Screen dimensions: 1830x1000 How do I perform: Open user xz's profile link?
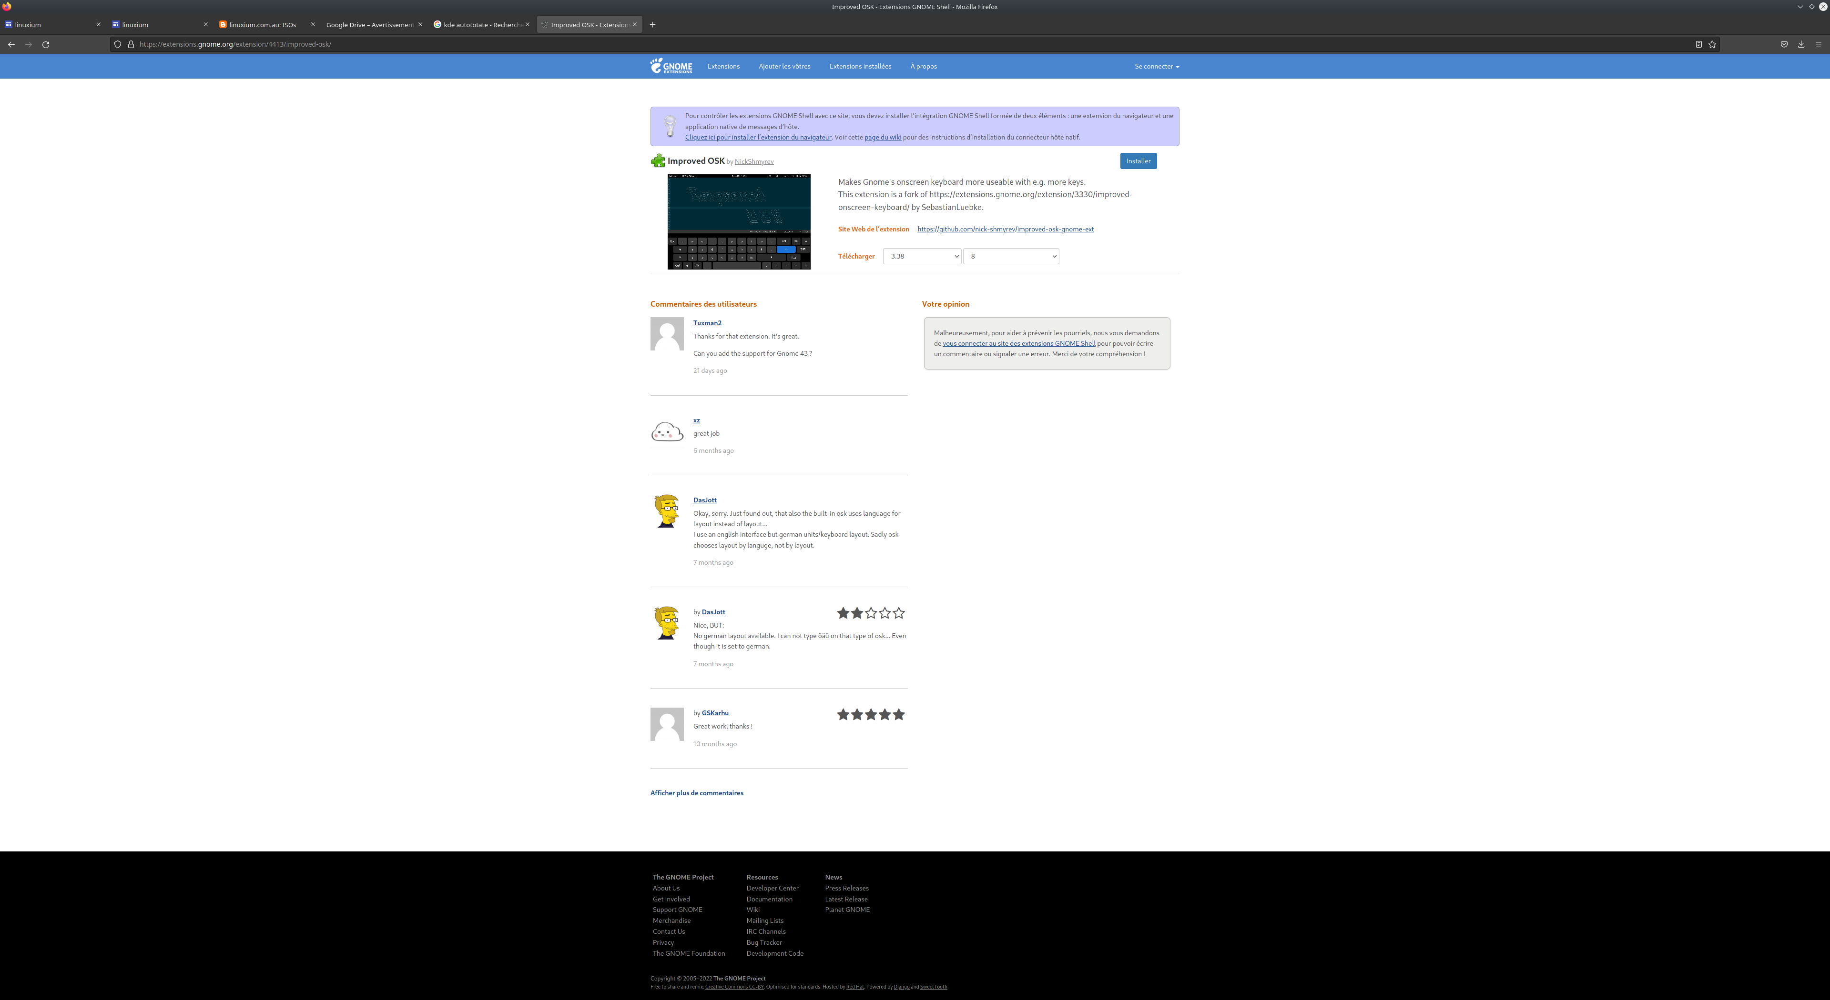pos(696,420)
